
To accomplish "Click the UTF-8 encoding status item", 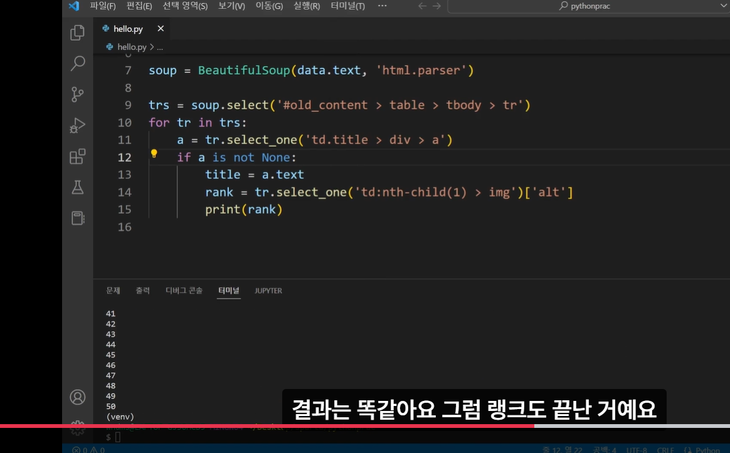I will 637,450.
